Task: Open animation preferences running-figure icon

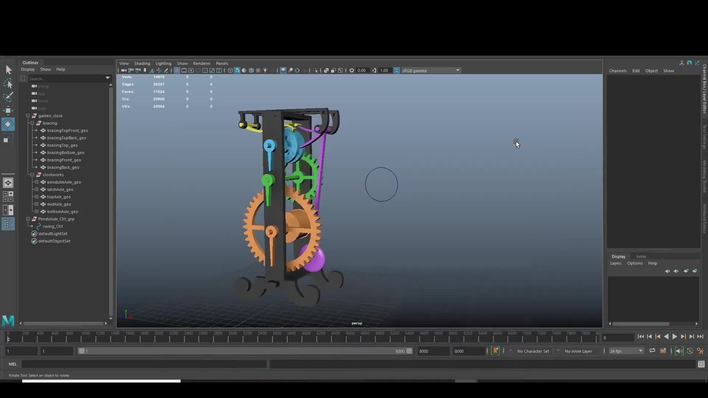Action: (700, 351)
